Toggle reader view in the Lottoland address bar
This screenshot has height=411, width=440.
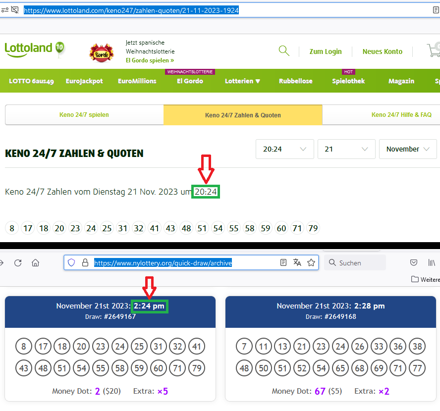(436, 10)
